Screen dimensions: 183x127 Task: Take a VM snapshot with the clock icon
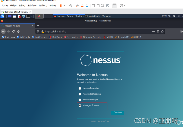[x=77, y=6]
